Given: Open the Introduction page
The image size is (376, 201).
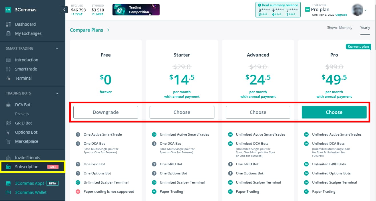Looking at the screenshot, I should (27, 60).
